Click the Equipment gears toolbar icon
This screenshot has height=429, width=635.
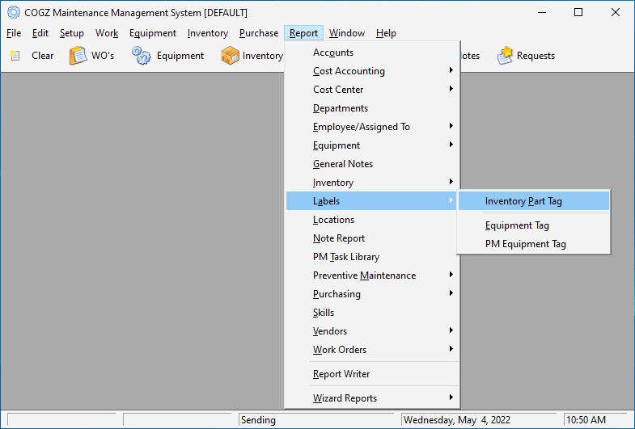pos(142,56)
